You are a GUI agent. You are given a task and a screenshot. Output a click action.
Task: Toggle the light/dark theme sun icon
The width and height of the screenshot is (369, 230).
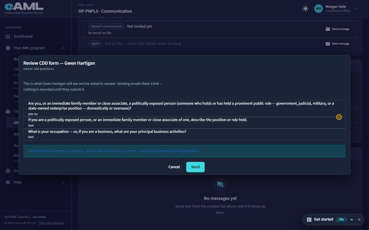click(305, 9)
